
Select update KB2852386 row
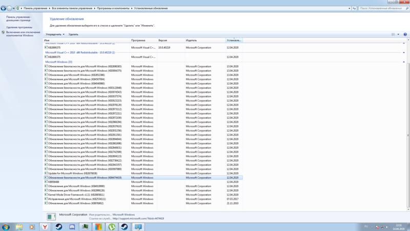tap(143, 75)
